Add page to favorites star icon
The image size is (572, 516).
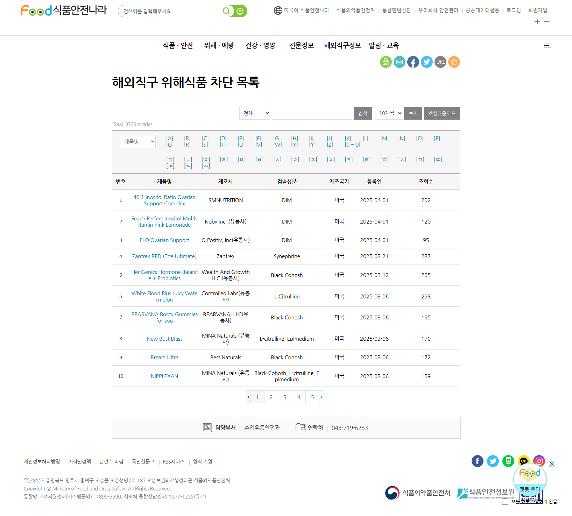454,62
